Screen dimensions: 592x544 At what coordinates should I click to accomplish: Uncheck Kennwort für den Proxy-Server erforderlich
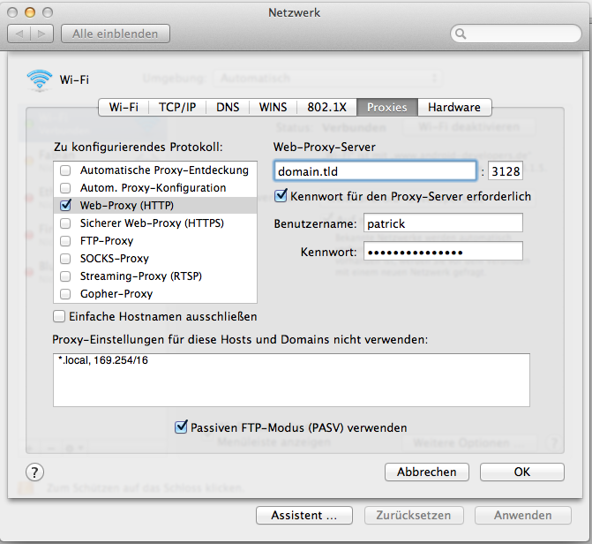pyautogui.click(x=281, y=196)
